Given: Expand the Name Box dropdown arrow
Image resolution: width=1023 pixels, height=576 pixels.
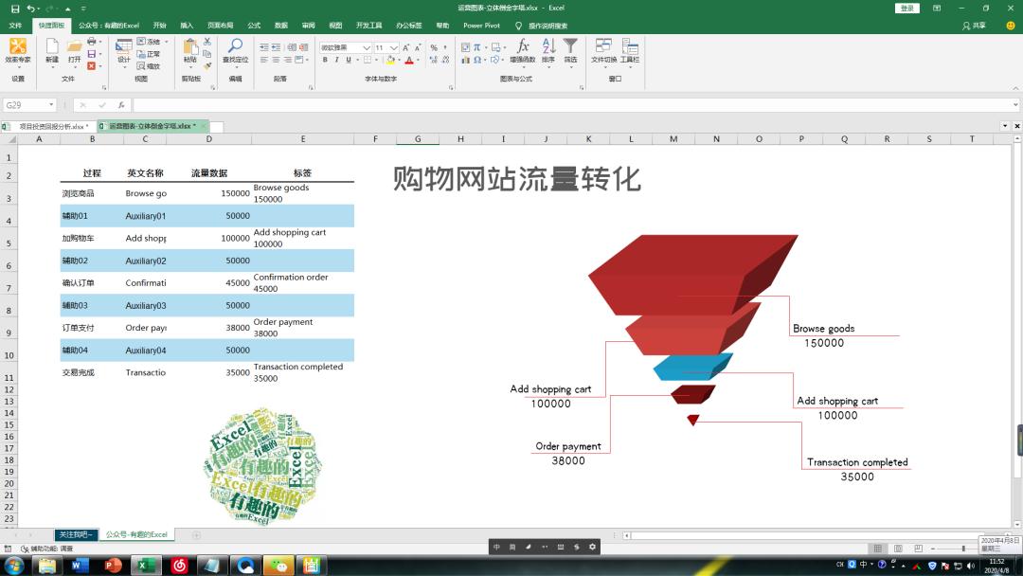Looking at the screenshot, I should pos(52,106).
